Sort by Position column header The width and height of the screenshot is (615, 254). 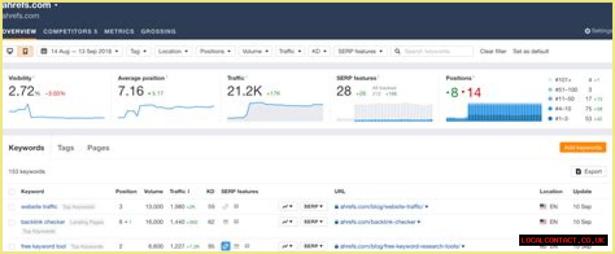[x=126, y=192]
